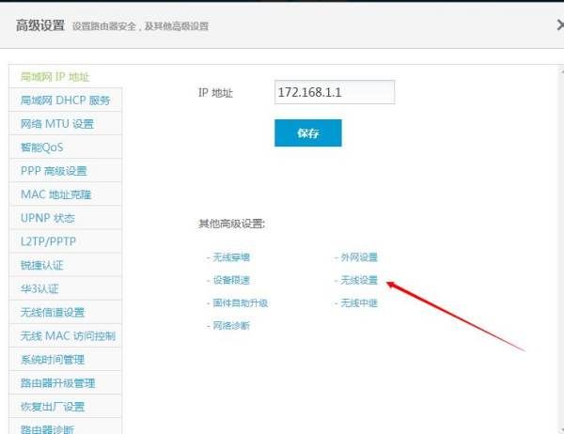The width and height of the screenshot is (564, 434).
Task: Click the IP 地址 input field
Action: (334, 92)
